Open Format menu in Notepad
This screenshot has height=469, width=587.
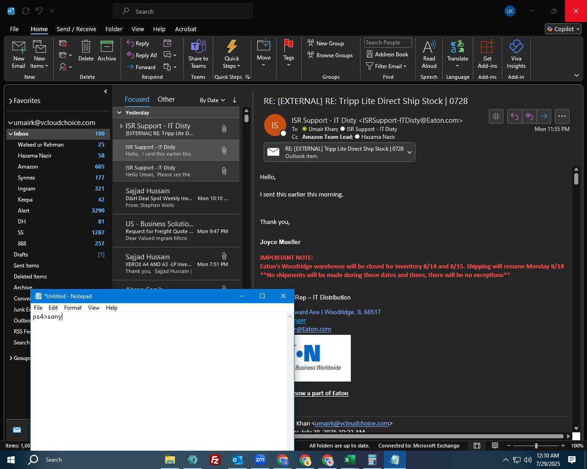[73, 308]
